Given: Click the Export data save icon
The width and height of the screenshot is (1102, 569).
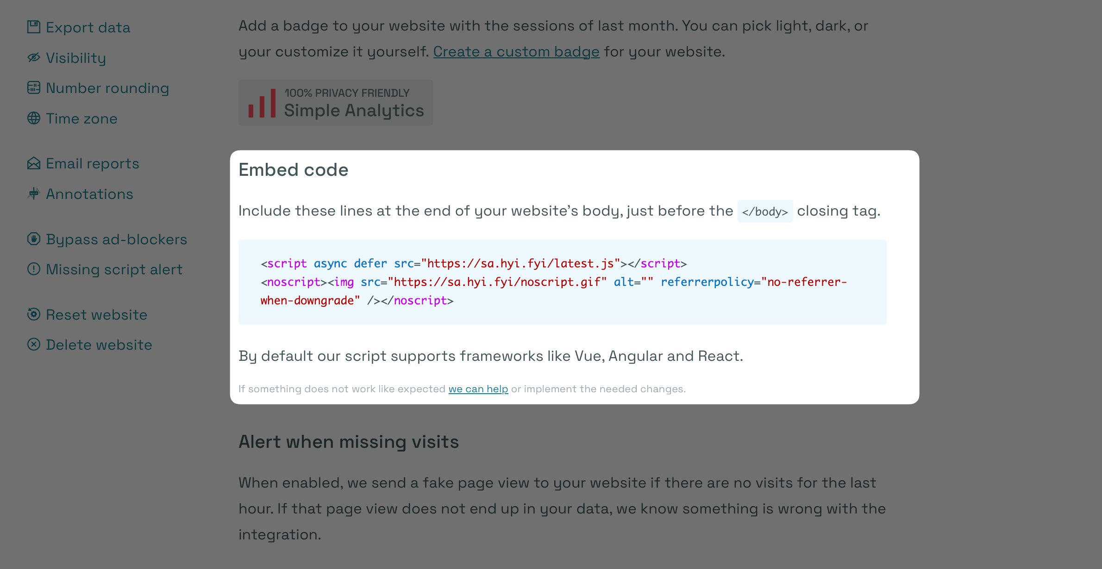Looking at the screenshot, I should 34,27.
